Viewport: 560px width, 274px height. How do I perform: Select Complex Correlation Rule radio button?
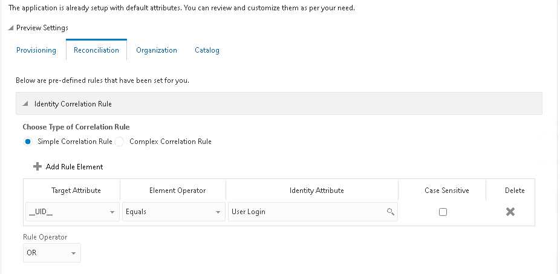119,142
